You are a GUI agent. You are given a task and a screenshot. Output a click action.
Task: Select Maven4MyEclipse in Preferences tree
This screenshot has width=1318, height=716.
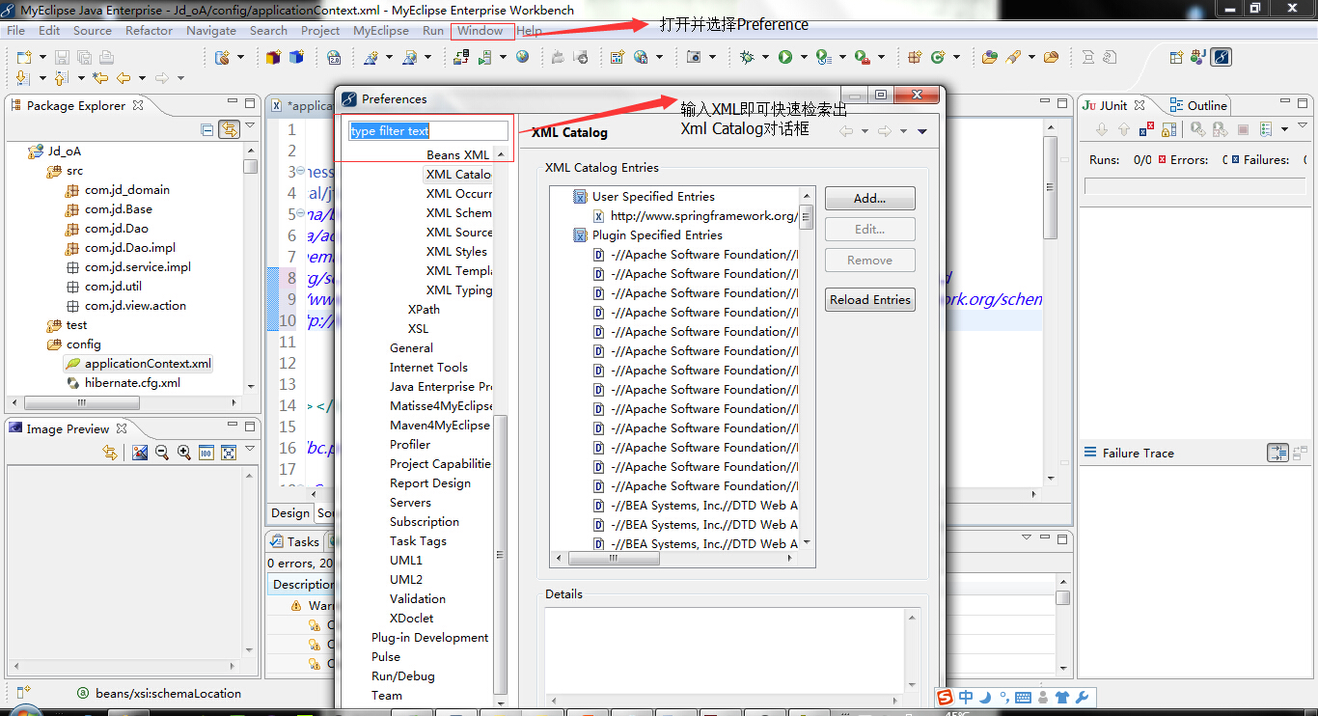pos(440,426)
